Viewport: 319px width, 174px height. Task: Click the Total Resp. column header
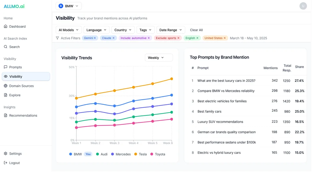(x=287, y=68)
